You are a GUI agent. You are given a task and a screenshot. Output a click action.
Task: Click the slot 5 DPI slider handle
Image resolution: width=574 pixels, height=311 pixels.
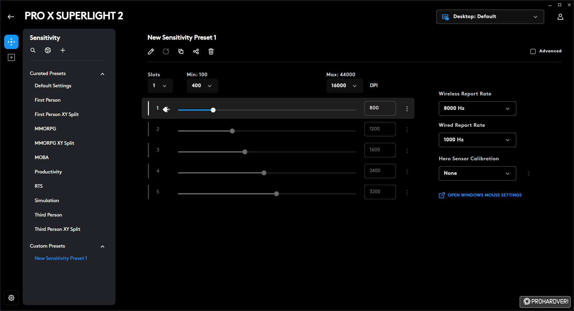click(x=277, y=194)
